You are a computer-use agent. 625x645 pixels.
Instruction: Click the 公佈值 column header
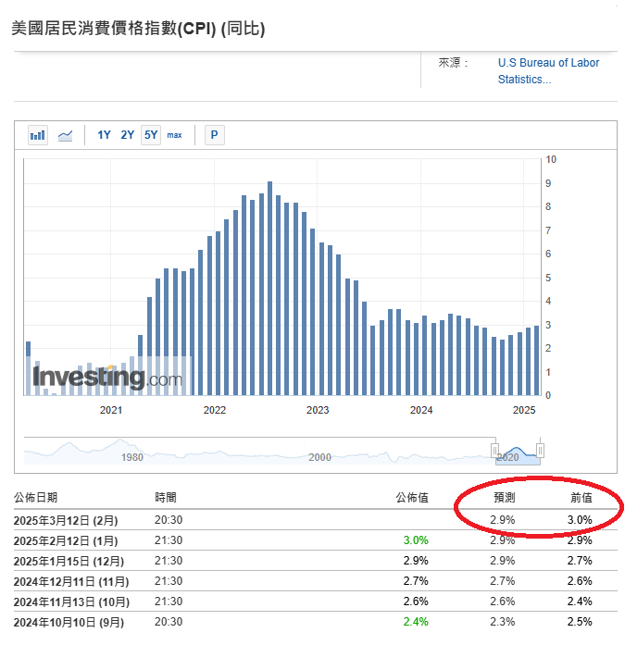[412, 498]
